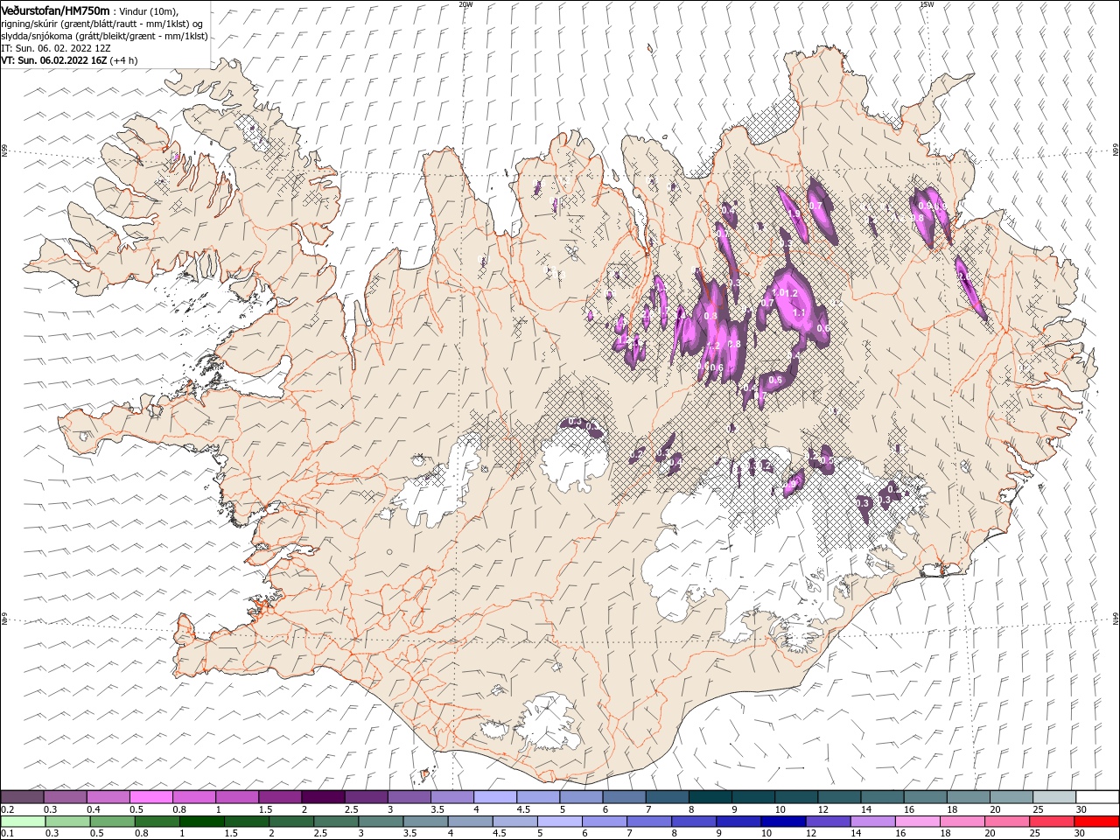
Task: Click the bright red swatch after 30, lower legend
Action: coord(1095,822)
